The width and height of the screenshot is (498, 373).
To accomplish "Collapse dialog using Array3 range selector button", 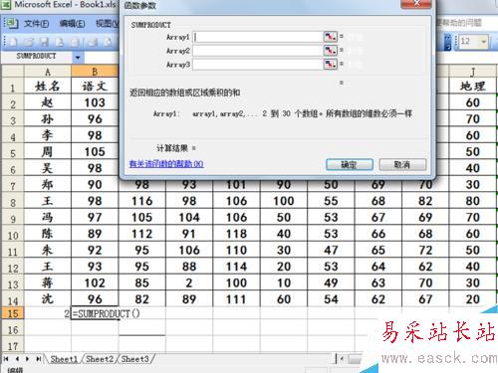I will (x=330, y=64).
